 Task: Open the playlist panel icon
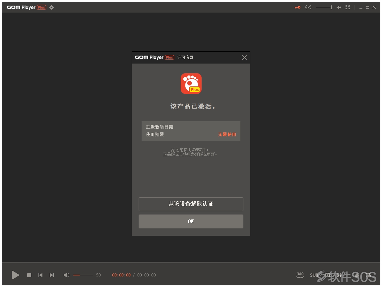point(368,275)
